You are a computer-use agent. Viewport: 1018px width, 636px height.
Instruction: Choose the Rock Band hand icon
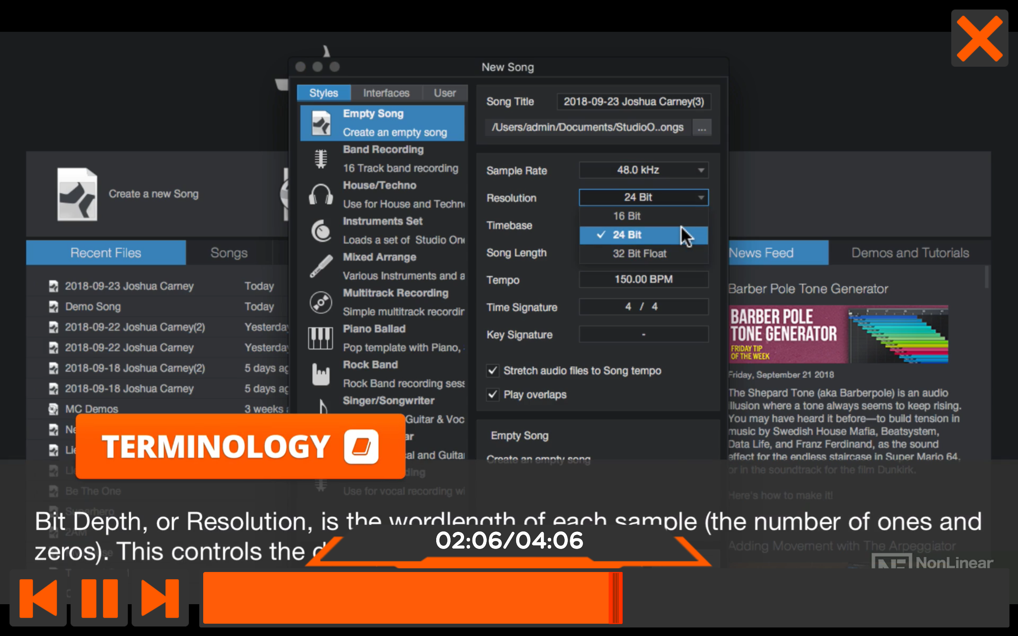321,374
